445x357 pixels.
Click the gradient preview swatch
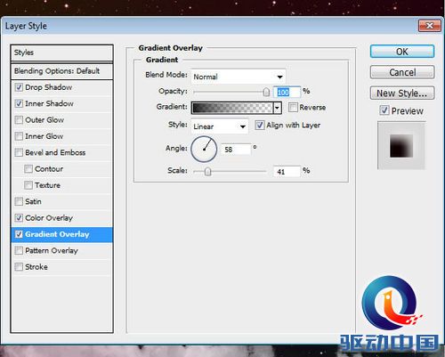(232, 108)
